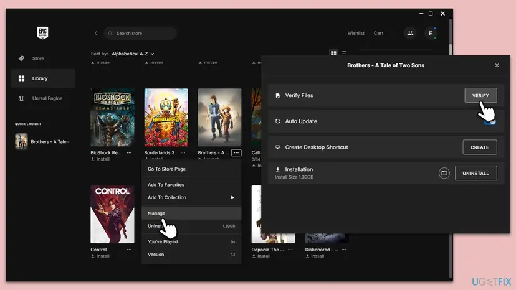Select Go To Store Page
Viewport: 516px width, 290px height.
[x=191, y=169]
